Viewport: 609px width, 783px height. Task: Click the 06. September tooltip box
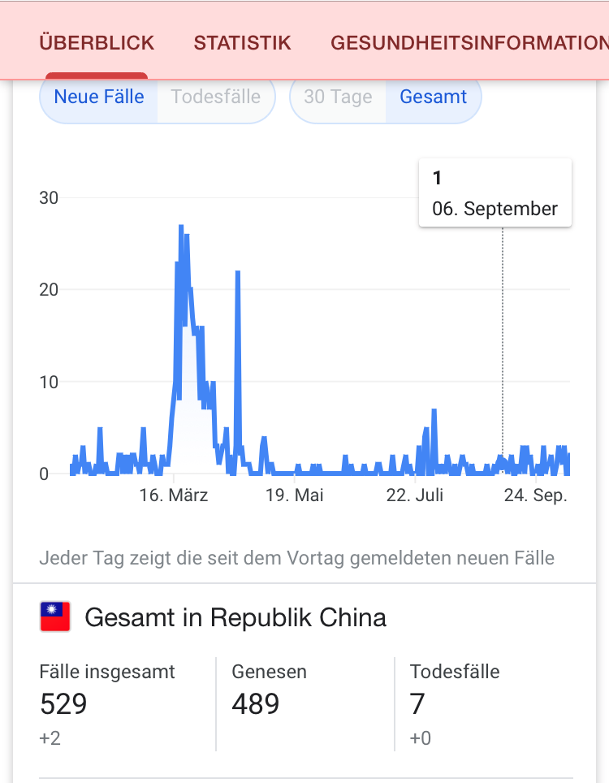point(495,193)
